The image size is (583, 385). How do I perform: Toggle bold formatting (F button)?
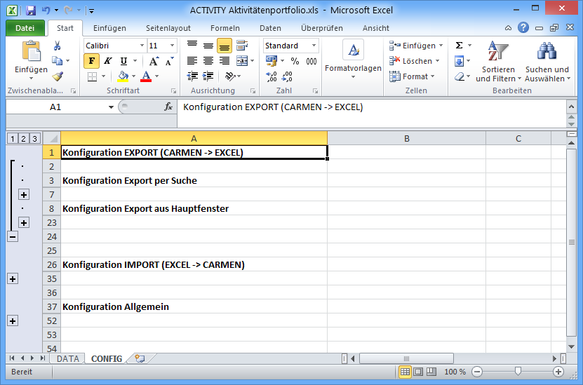tap(91, 61)
